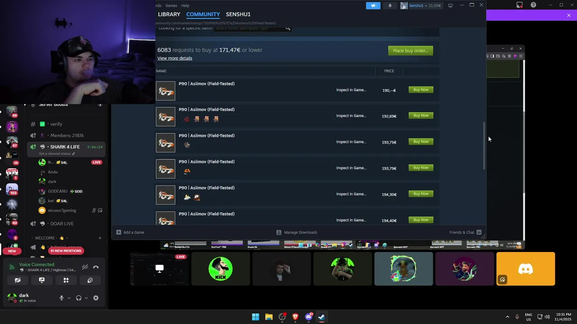Inspect in Game the 194,30€ listing
Viewport: 577px width, 324px height.
tap(351, 194)
